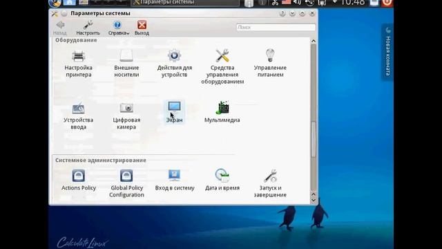Click the keyboard layout flag icon
The height and width of the screenshot is (249, 442).
pos(286,3)
